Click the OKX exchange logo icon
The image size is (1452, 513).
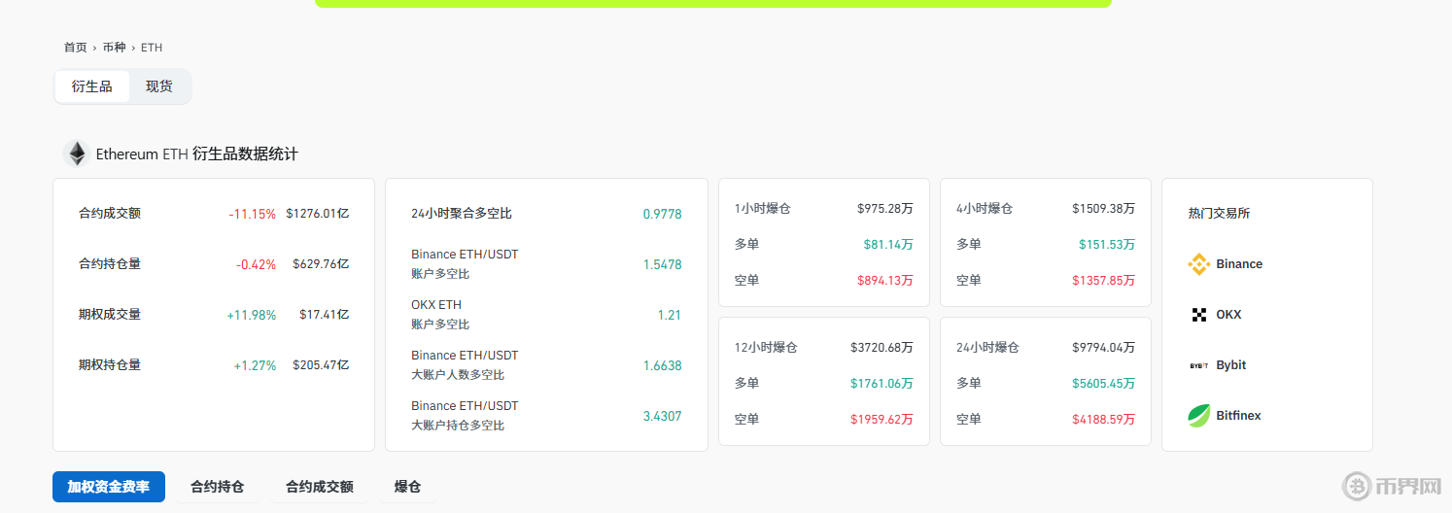[1198, 315]
